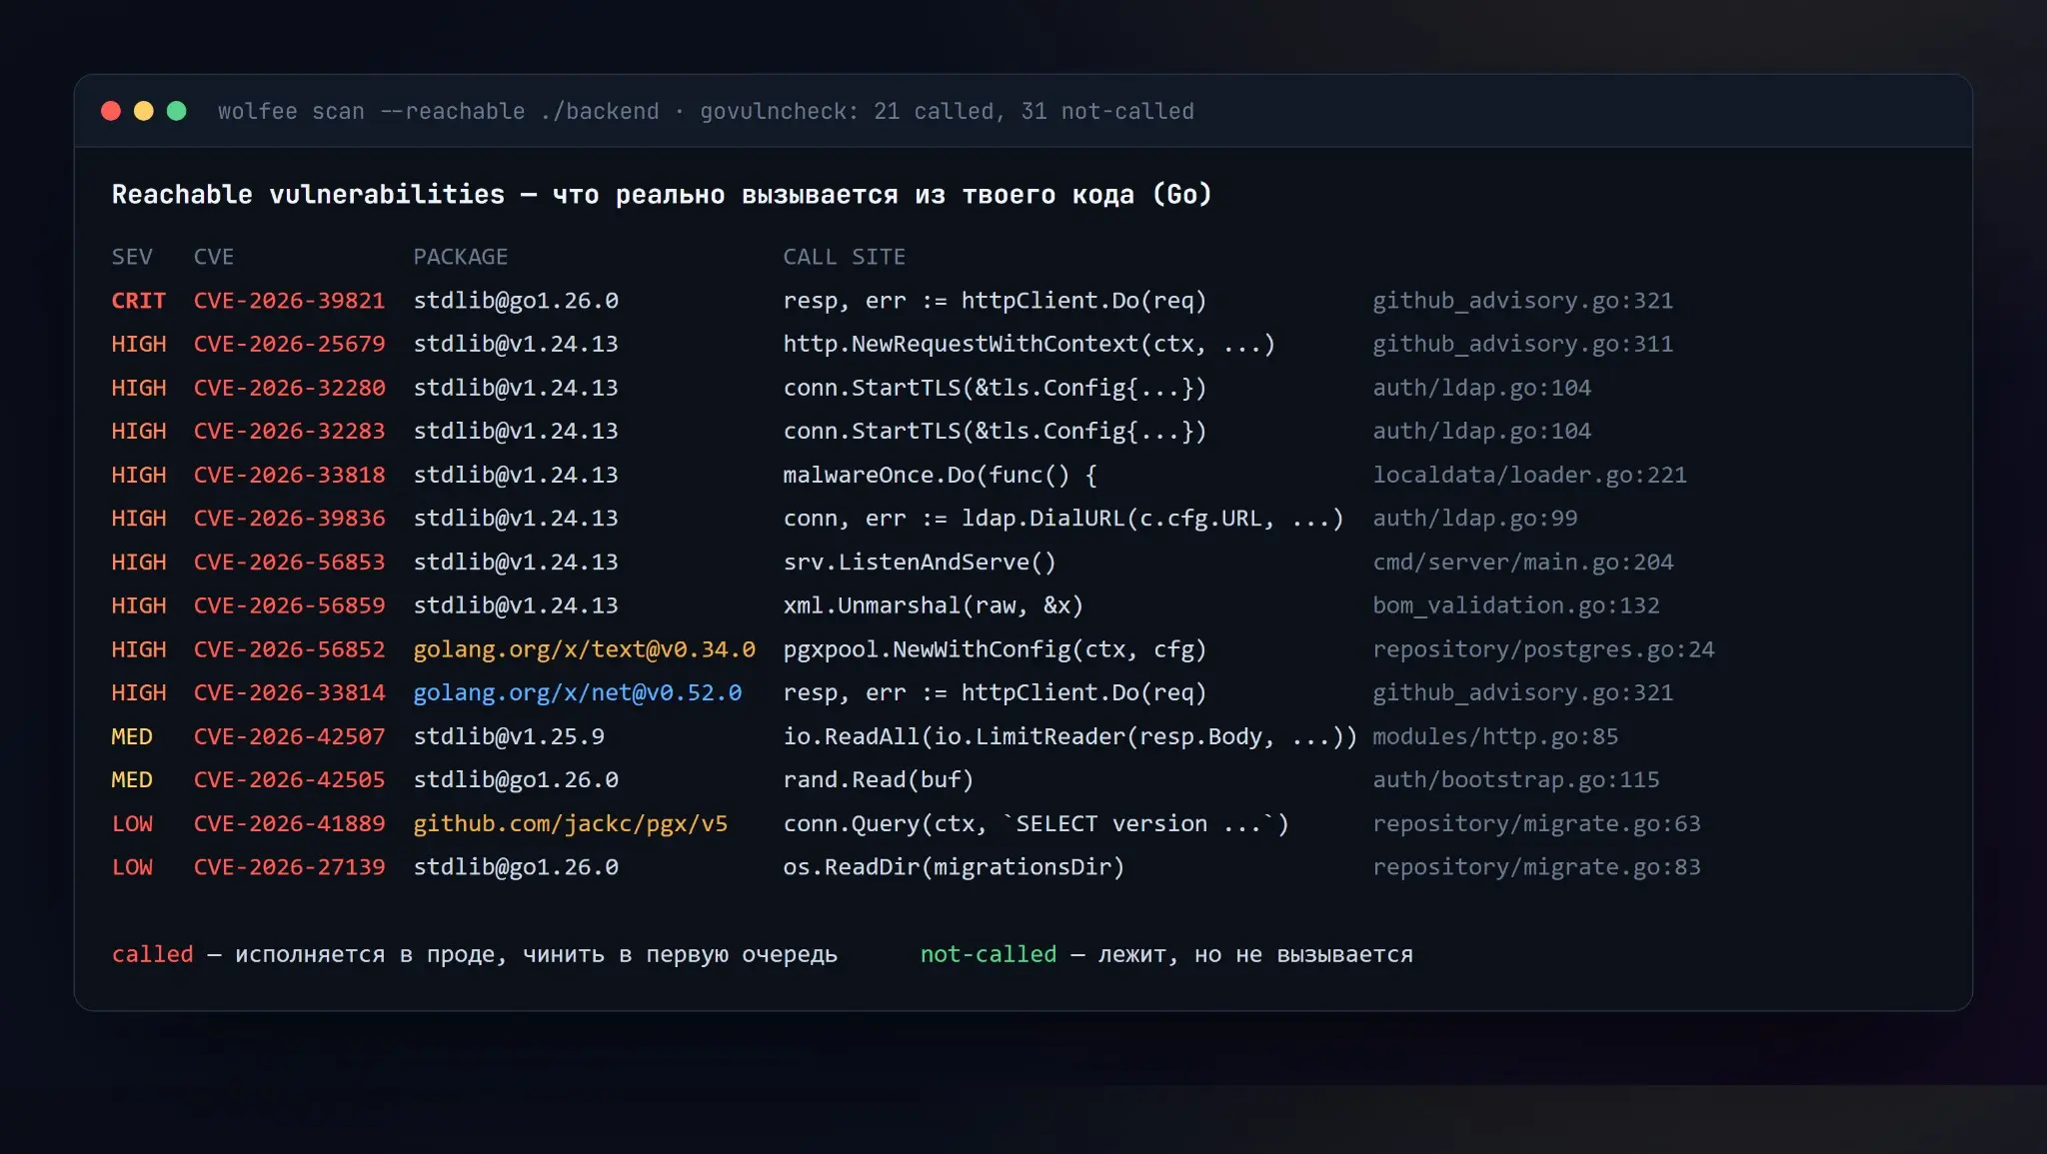
Task: Click the red close window dot
Action: click(x=111, y=111)
